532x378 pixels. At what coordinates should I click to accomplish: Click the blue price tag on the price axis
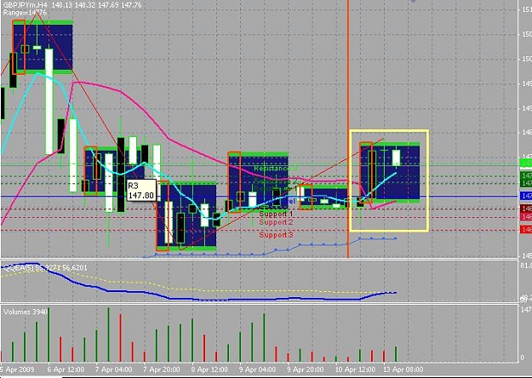[526, 196]
